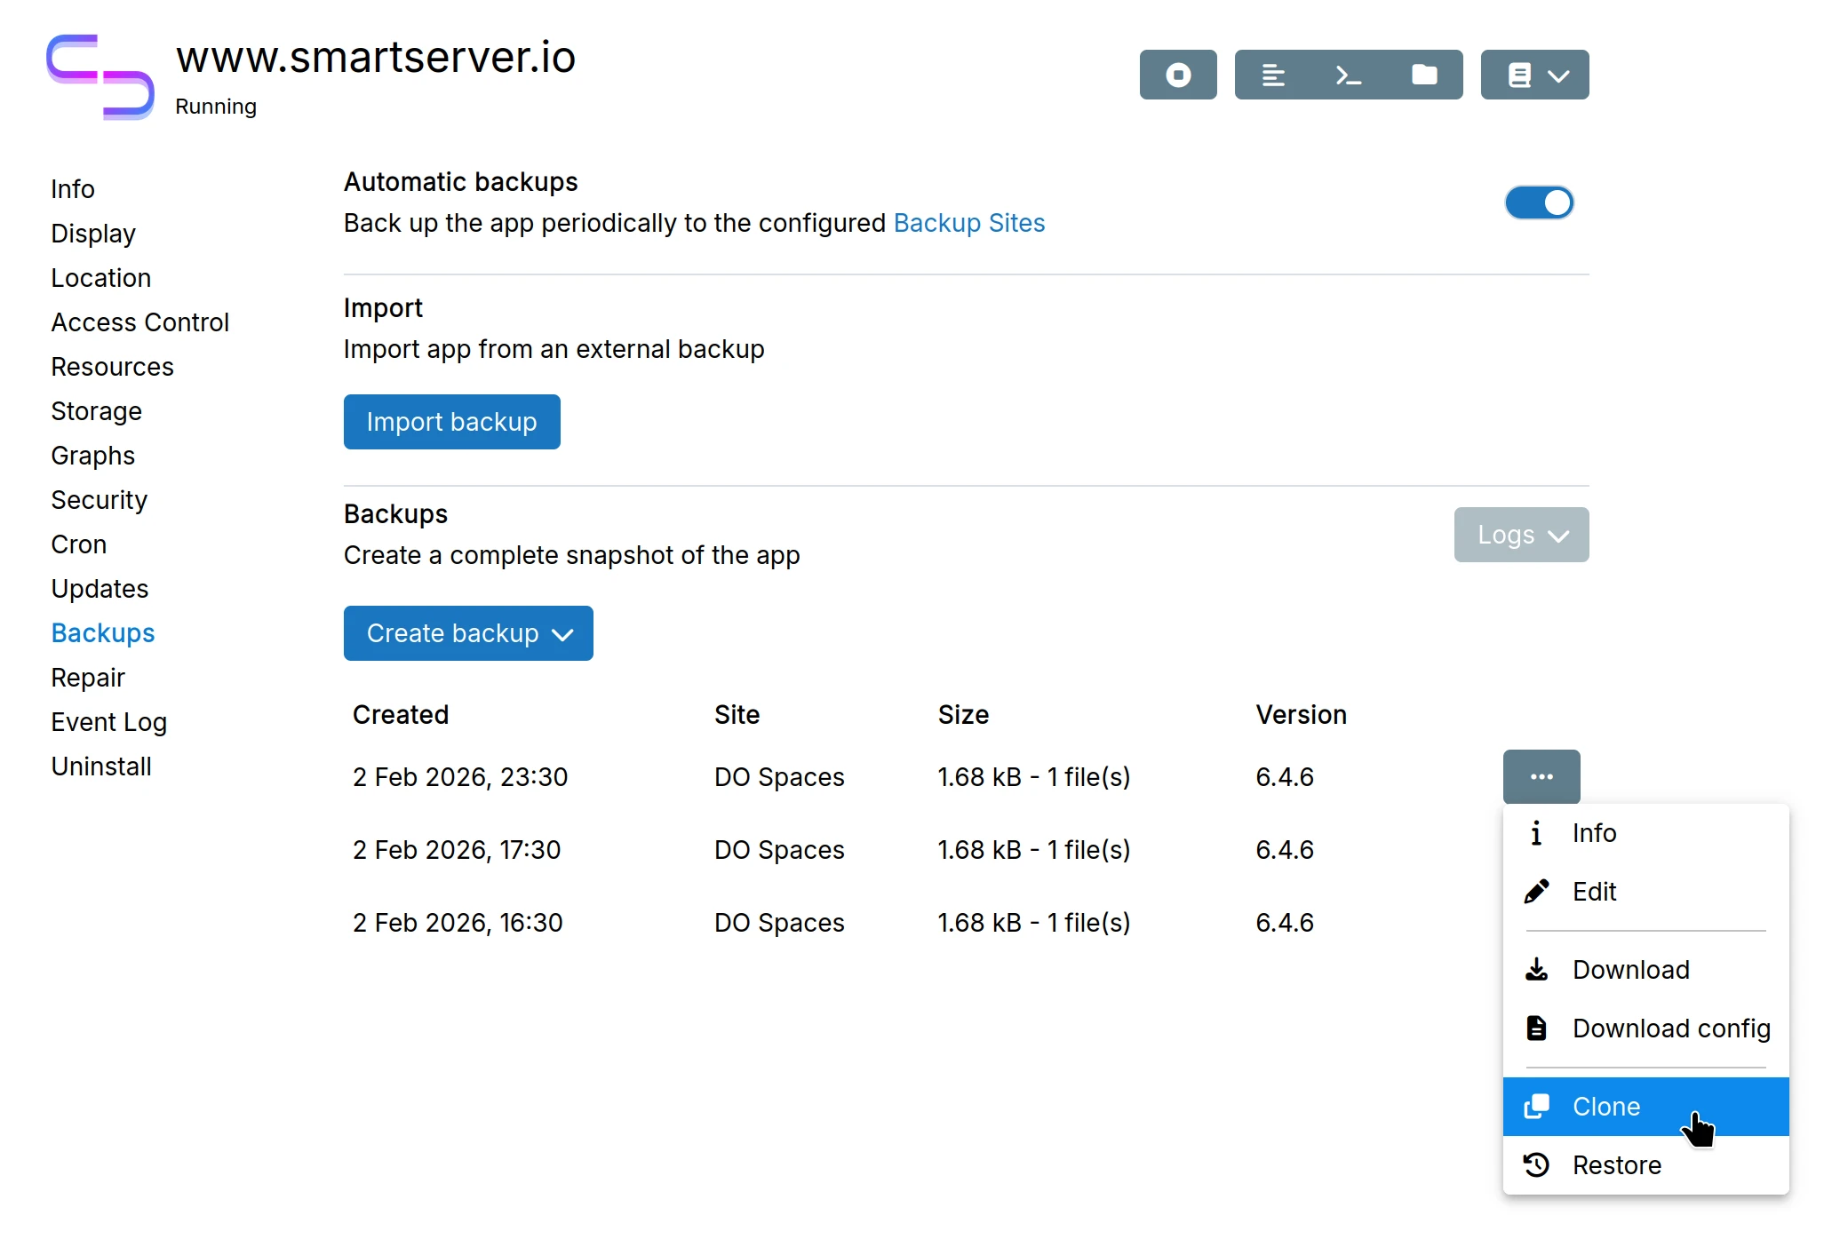Expand the documentation chevron in the toolbar
The width and height of the screenshot is (1824, 1239).
(x=1557, y=75)
